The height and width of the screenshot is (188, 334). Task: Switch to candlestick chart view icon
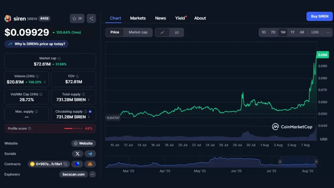click(176, 32)
